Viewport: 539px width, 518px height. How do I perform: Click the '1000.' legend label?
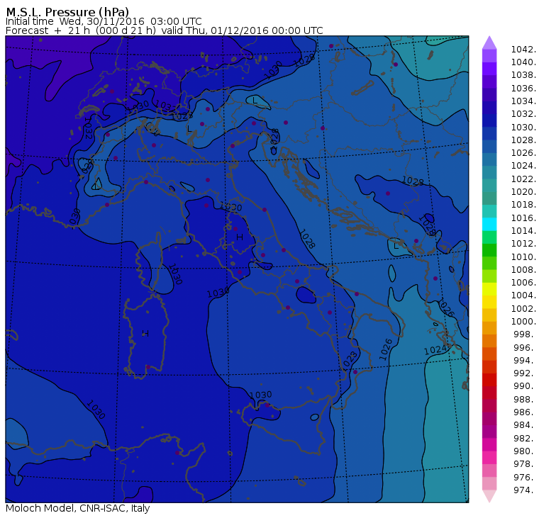[x=523, y=321]
